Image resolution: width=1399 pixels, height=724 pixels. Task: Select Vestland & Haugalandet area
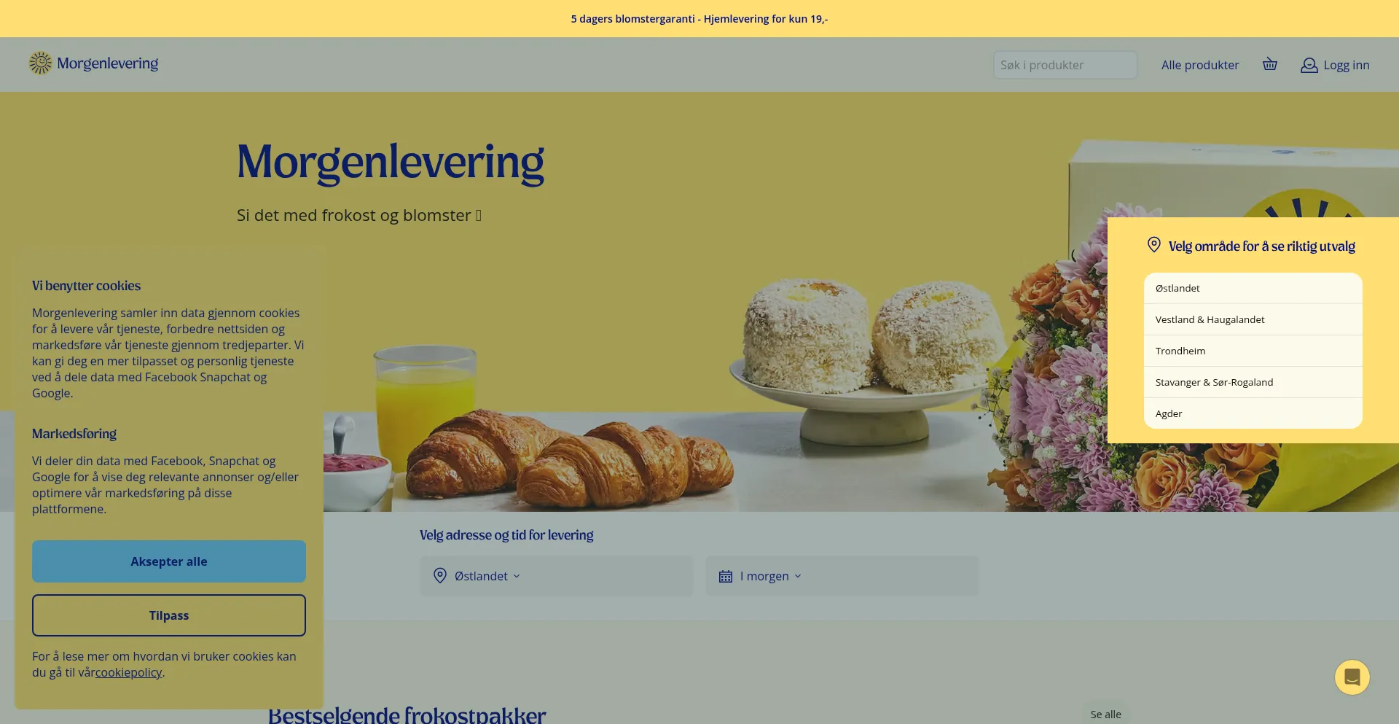click(x=1253, y=319)
